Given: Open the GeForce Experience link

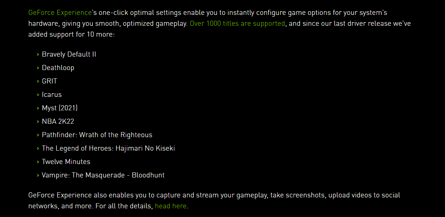Looking at the screenshot, I should [60, 13].
